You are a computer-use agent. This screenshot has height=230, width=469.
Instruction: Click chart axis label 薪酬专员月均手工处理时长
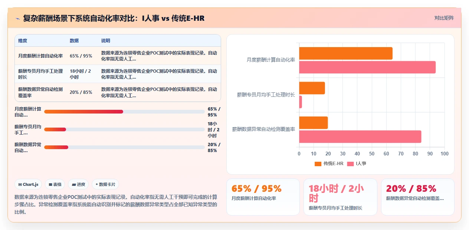pos(266,95)
